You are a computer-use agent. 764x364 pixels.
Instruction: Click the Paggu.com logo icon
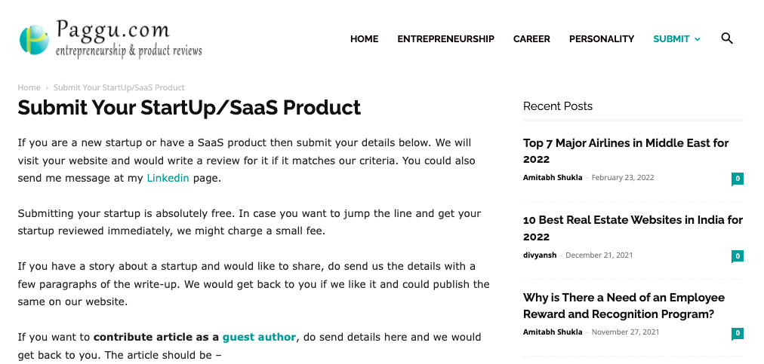(35, 40)
